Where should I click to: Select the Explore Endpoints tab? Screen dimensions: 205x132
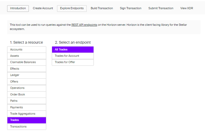[72, 8]
